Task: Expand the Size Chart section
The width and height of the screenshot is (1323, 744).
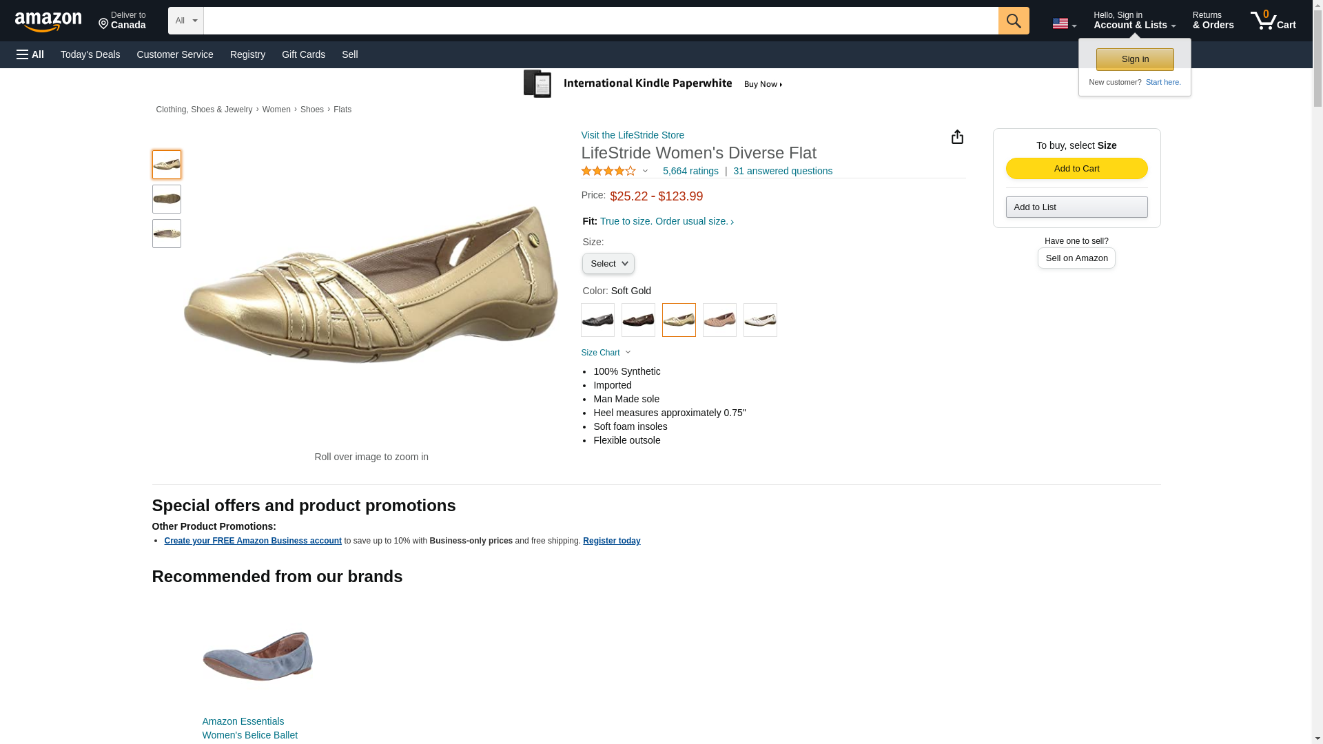Action: click(606, 353)
